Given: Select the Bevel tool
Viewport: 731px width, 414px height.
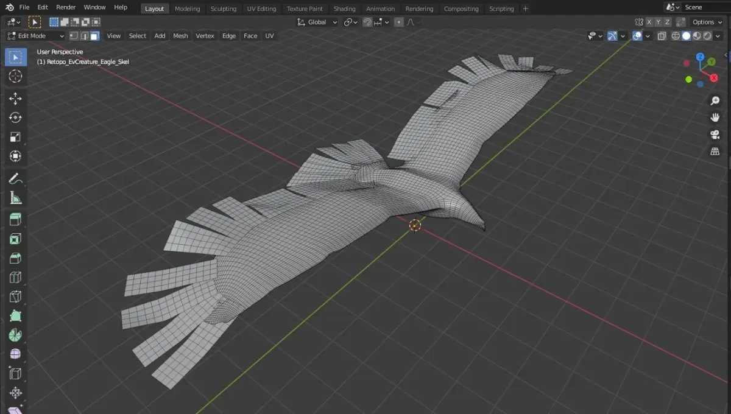Looking at the screenshot, I should coord(16,259).
